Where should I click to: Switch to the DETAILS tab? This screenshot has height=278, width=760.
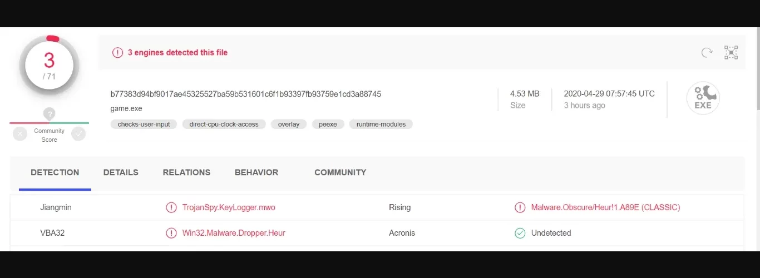click(121, 172)
